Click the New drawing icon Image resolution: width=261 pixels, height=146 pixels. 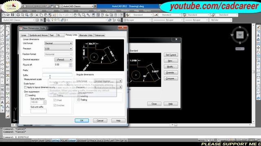(4, 15)
